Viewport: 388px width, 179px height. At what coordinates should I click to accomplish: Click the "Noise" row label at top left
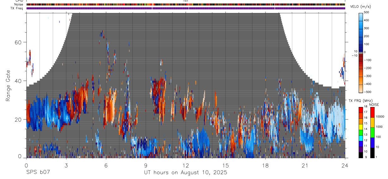coord(19,4)
